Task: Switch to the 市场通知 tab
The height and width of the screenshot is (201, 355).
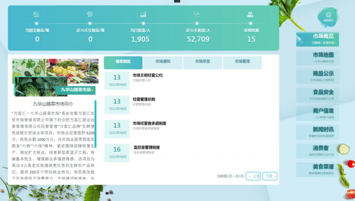Action: click(x=163, y=62)
